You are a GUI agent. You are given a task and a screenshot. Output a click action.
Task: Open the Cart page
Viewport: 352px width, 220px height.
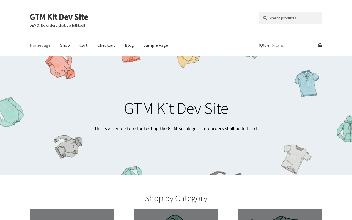pos(84,45)
